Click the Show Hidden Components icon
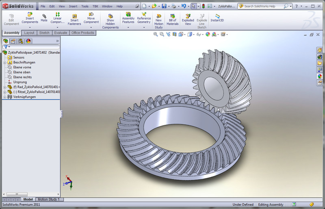The width and height of the screenshot is (325, 209). (110, 19)
